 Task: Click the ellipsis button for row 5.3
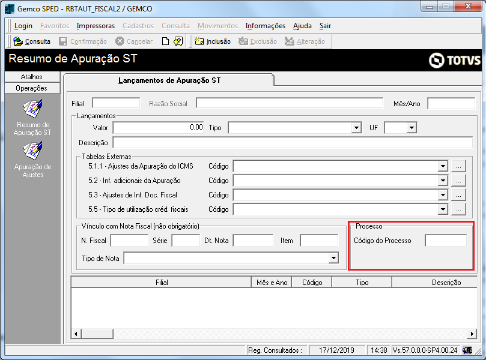tap(458, 195)
